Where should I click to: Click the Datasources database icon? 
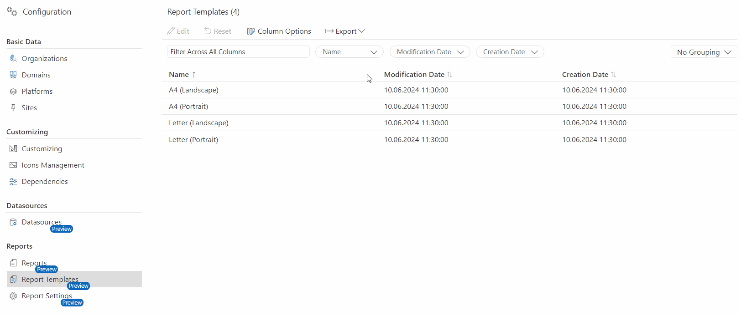[13, 222]
